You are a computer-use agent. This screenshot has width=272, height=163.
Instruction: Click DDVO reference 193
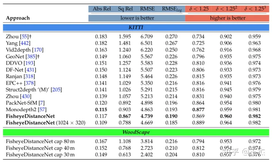[x=29, y=63]
